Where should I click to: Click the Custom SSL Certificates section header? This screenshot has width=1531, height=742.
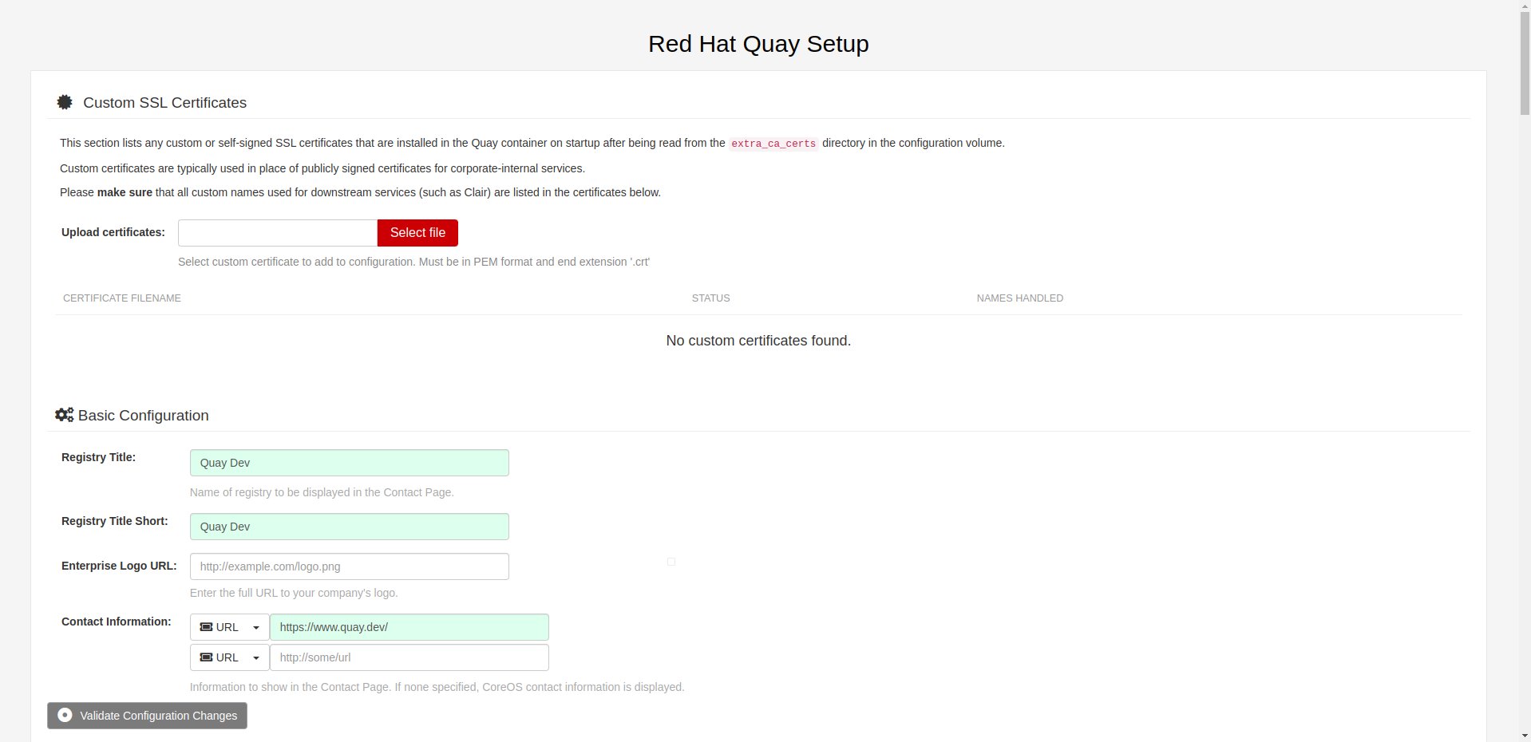(x=165, y=102)
